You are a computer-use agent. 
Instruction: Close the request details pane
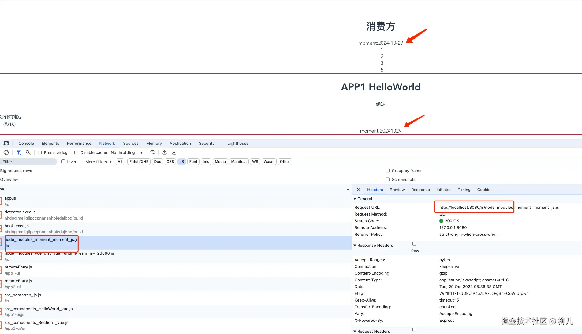tap(359, 190)
